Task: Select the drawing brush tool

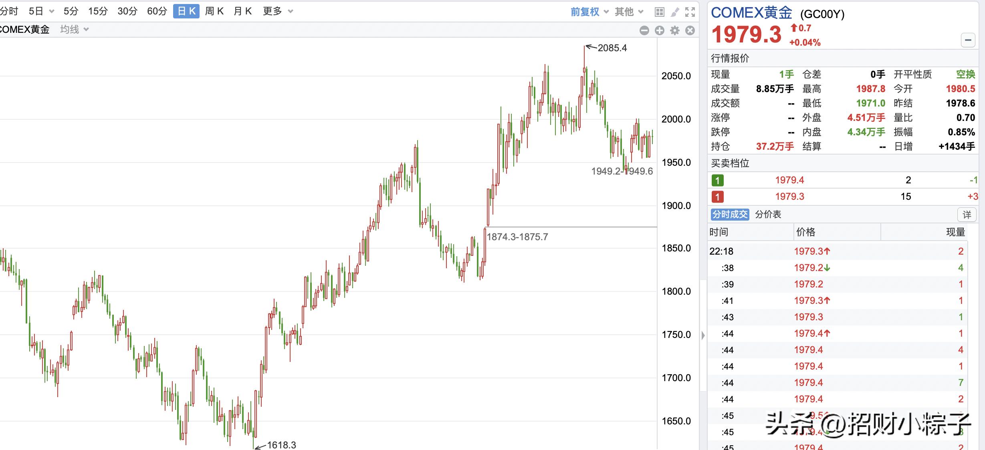Action: coord(675,12)
